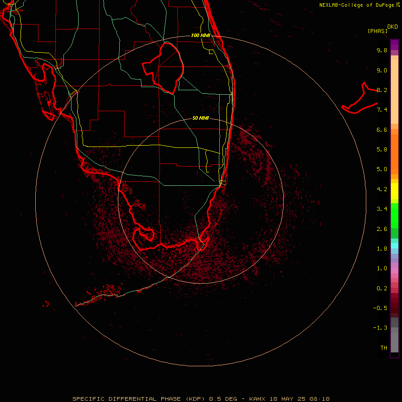
Task: Click the 3.4 scale value
Action: (x=382, y=209)
